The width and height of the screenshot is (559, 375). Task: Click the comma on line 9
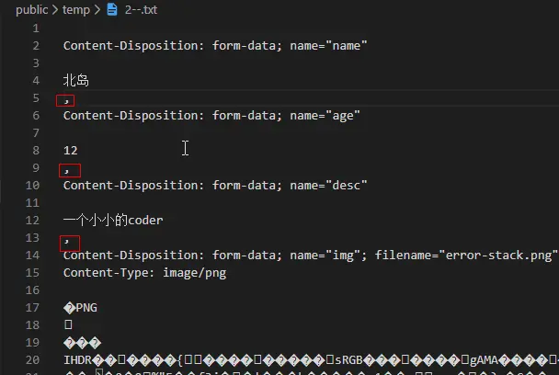[x=66, y=172]
